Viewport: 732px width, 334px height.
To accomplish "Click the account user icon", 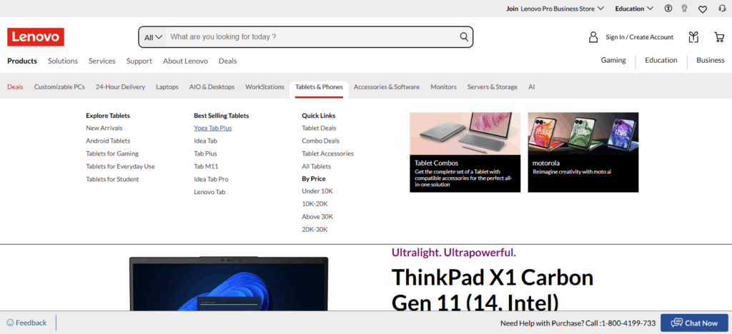I will pos(593,37).
